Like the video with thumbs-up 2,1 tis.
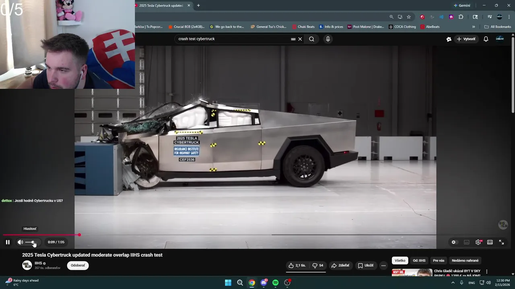This screenshot has height=289, width=515. (297, 265)
